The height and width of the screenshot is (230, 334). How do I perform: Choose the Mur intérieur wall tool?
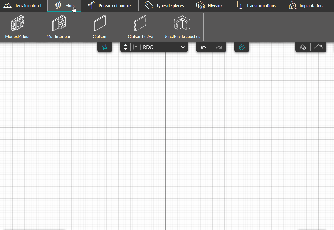tap(59, 27)
